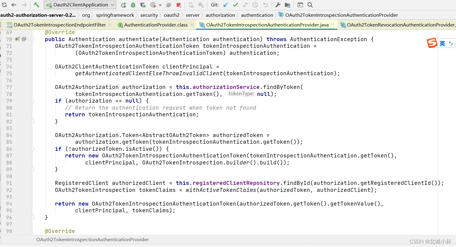Navigate forward with the right arrow
The image size is (456, 247).
point(24,5)
